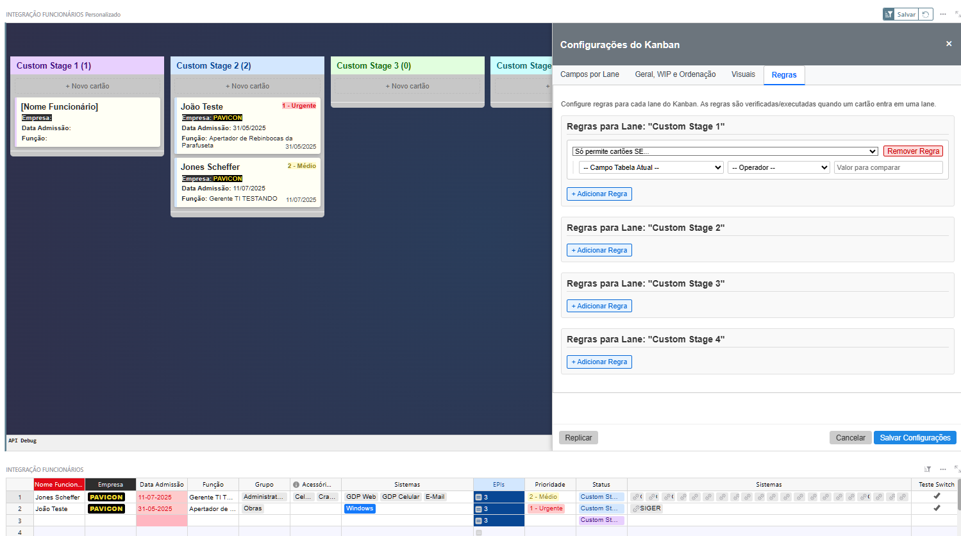Click the 'Salvar' button at top right

point(907,14)
